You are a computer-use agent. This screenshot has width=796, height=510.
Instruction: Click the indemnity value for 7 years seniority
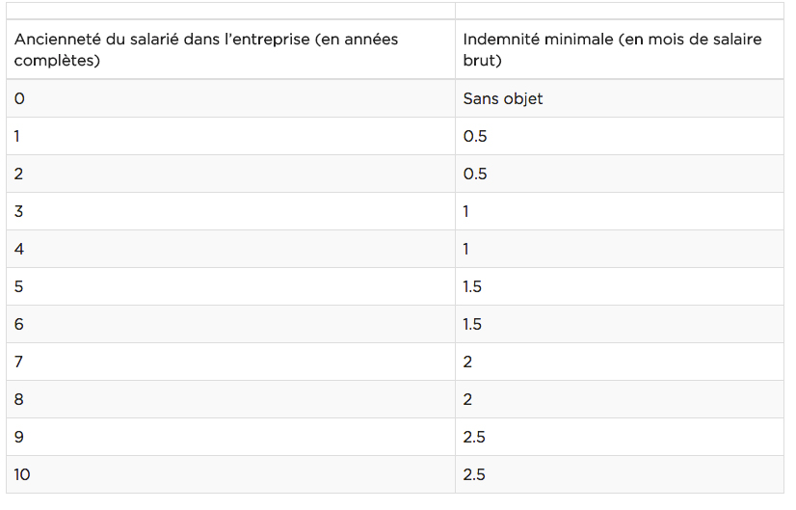pyautogui.click(x=468, y=362)
